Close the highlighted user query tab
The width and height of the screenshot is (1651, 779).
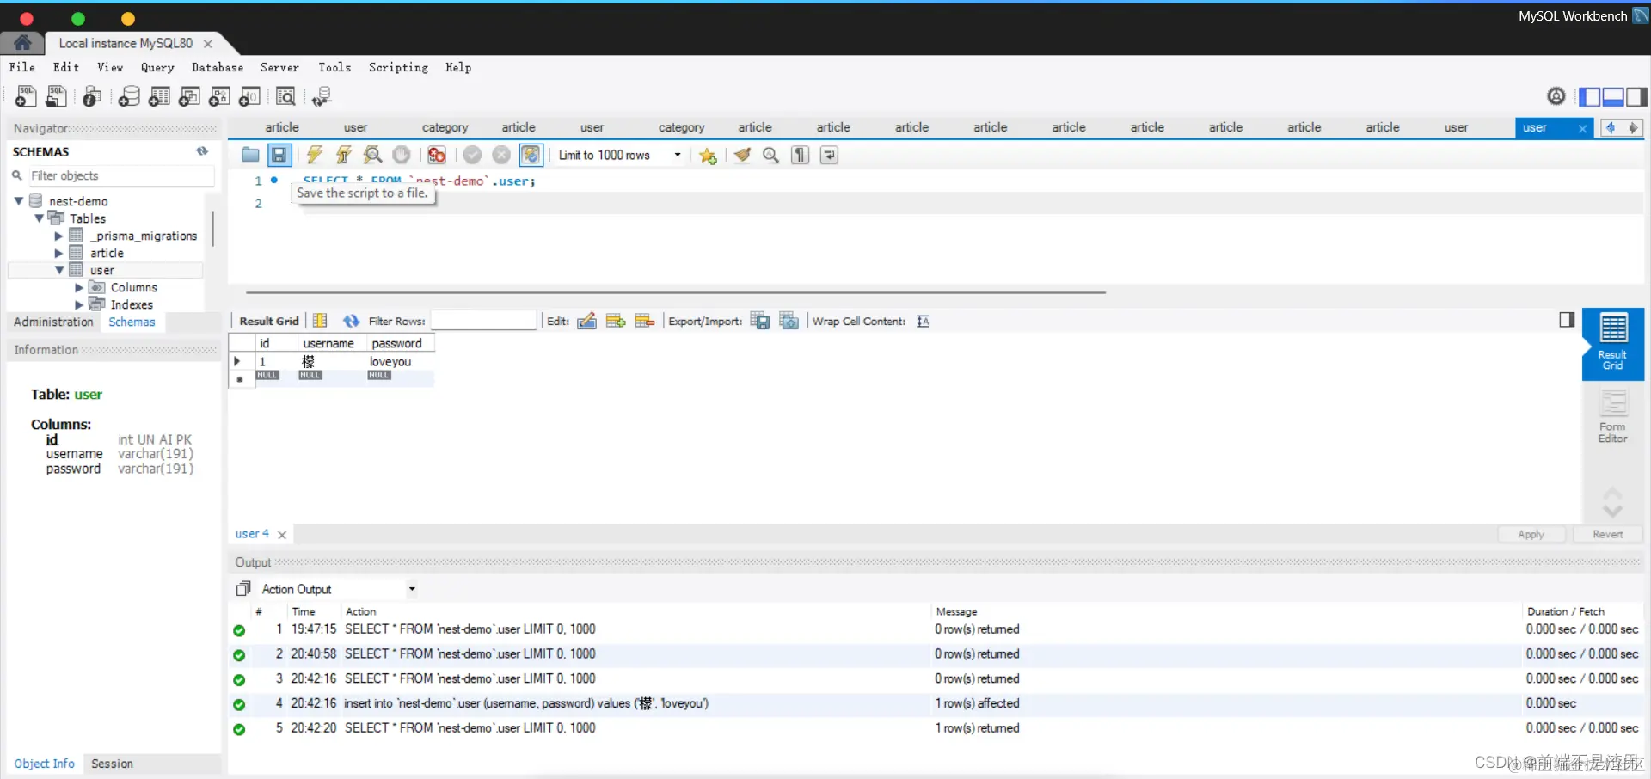[1582, 128]
